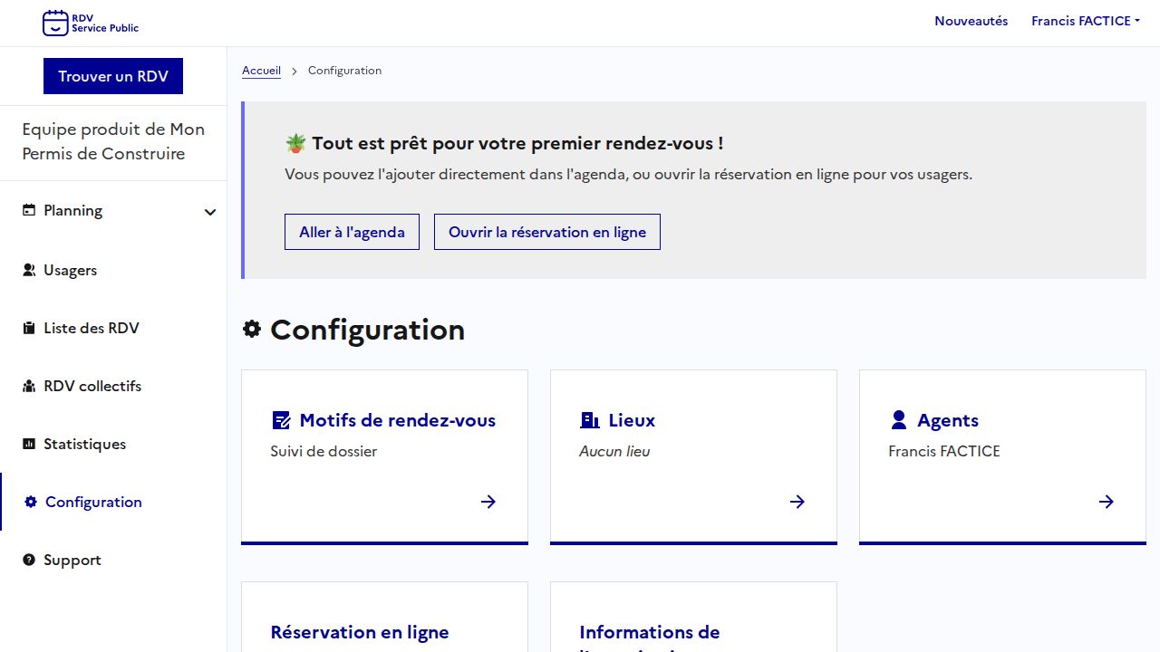Click the arrow on Motifs de rendez-vous card
The image size is (1160, 652).
[488, 502]
